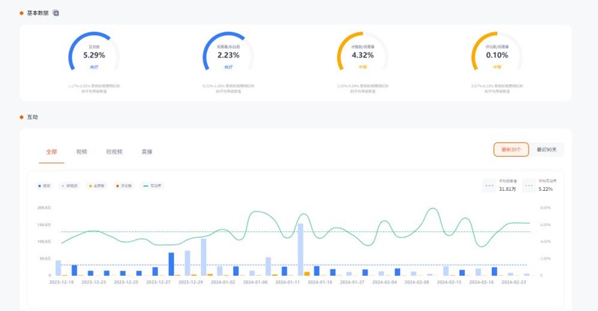Click the orange dot beside 互动 heading
The height and width of the screenshot is (311, 598).
click(x=22, y=117)
